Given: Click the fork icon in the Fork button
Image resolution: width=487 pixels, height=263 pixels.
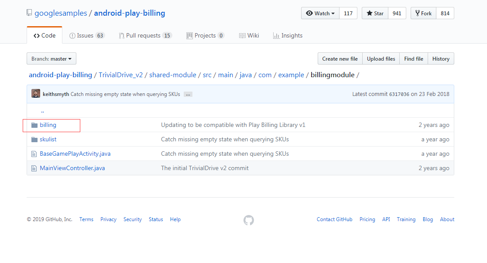Looking at the screenshot, I should [417, 13].
